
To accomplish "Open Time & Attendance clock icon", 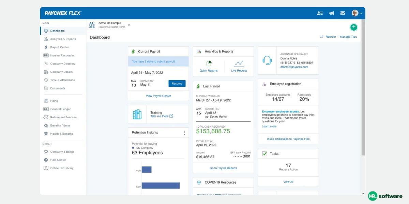I will point(46,80).
